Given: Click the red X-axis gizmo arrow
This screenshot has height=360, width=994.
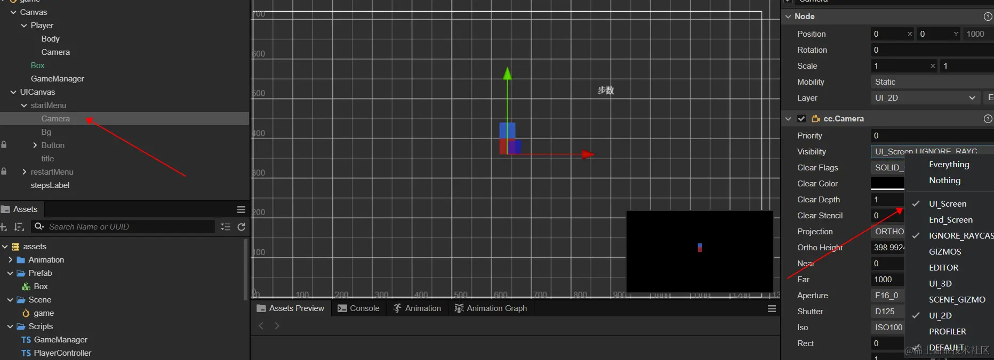Looking at the screenshot, I should [x=588, y=154].
